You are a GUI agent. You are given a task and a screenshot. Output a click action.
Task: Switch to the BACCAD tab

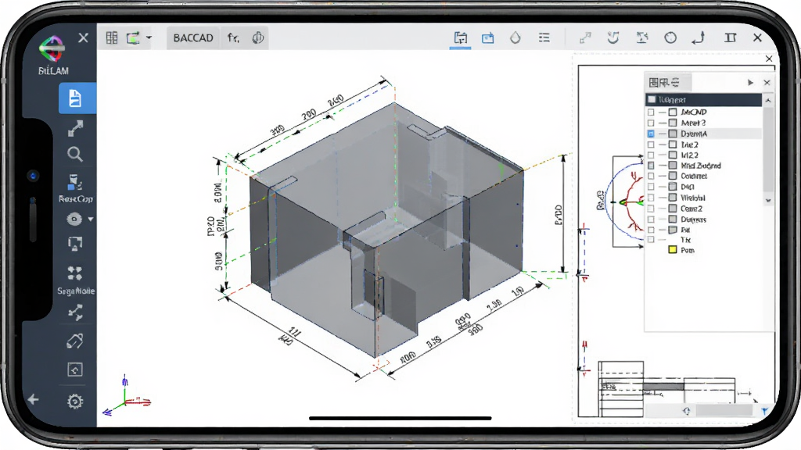[x=193, y=37]
